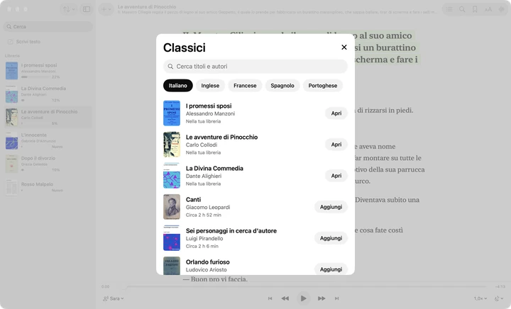Image resolution: width=511 pixels, height=309 pixels.
Task: Select Le avventure di Pinocchio in sidebar
Action: (x=48, y=117)
